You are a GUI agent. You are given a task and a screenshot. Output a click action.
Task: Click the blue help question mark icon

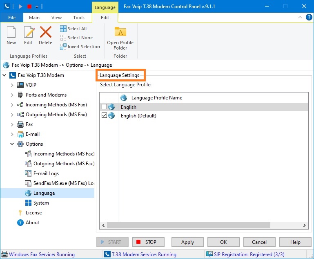click(x=309, y=18)
